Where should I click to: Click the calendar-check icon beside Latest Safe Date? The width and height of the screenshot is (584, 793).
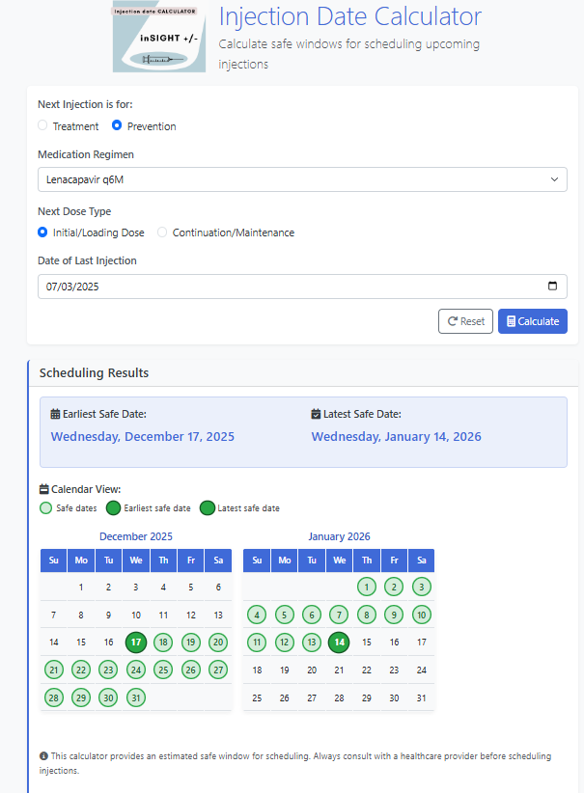[316, 414]
